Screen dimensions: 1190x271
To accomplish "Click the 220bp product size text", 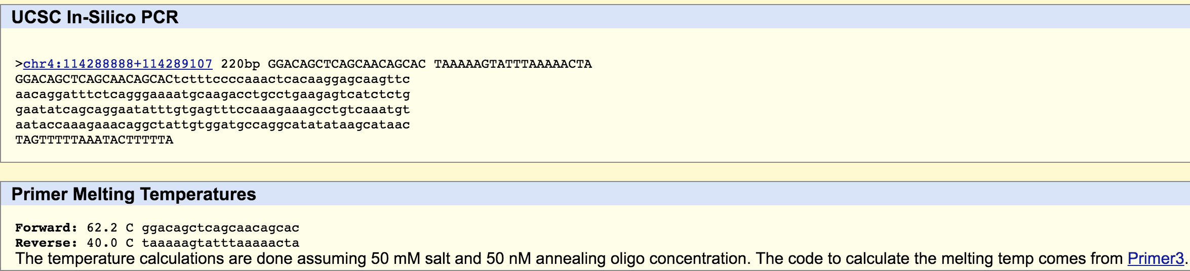I will (241, 64).
